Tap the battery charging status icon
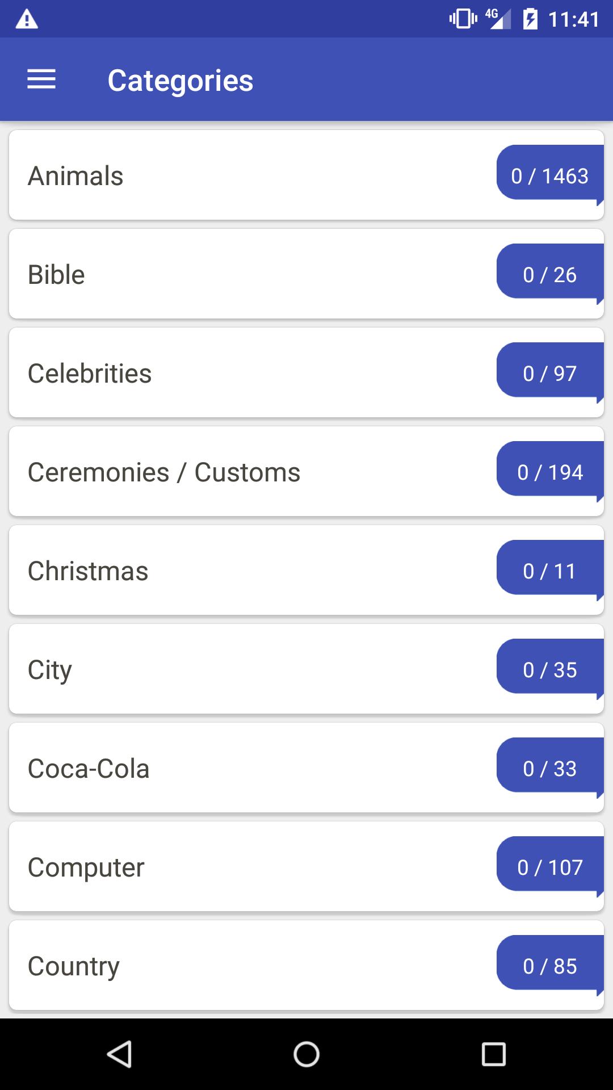The height and width of the screenshot is (1090, 613). (x=530, y=19)
